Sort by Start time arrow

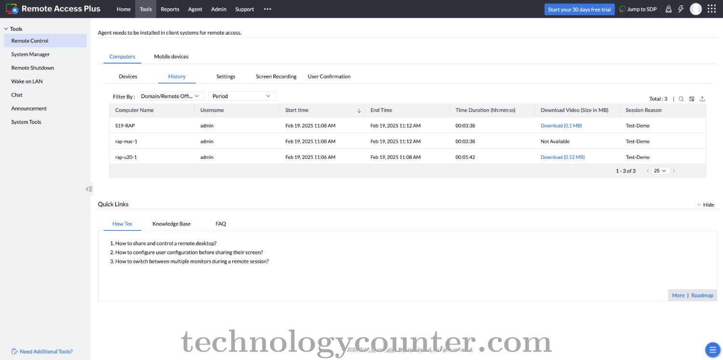click(359, 111)
